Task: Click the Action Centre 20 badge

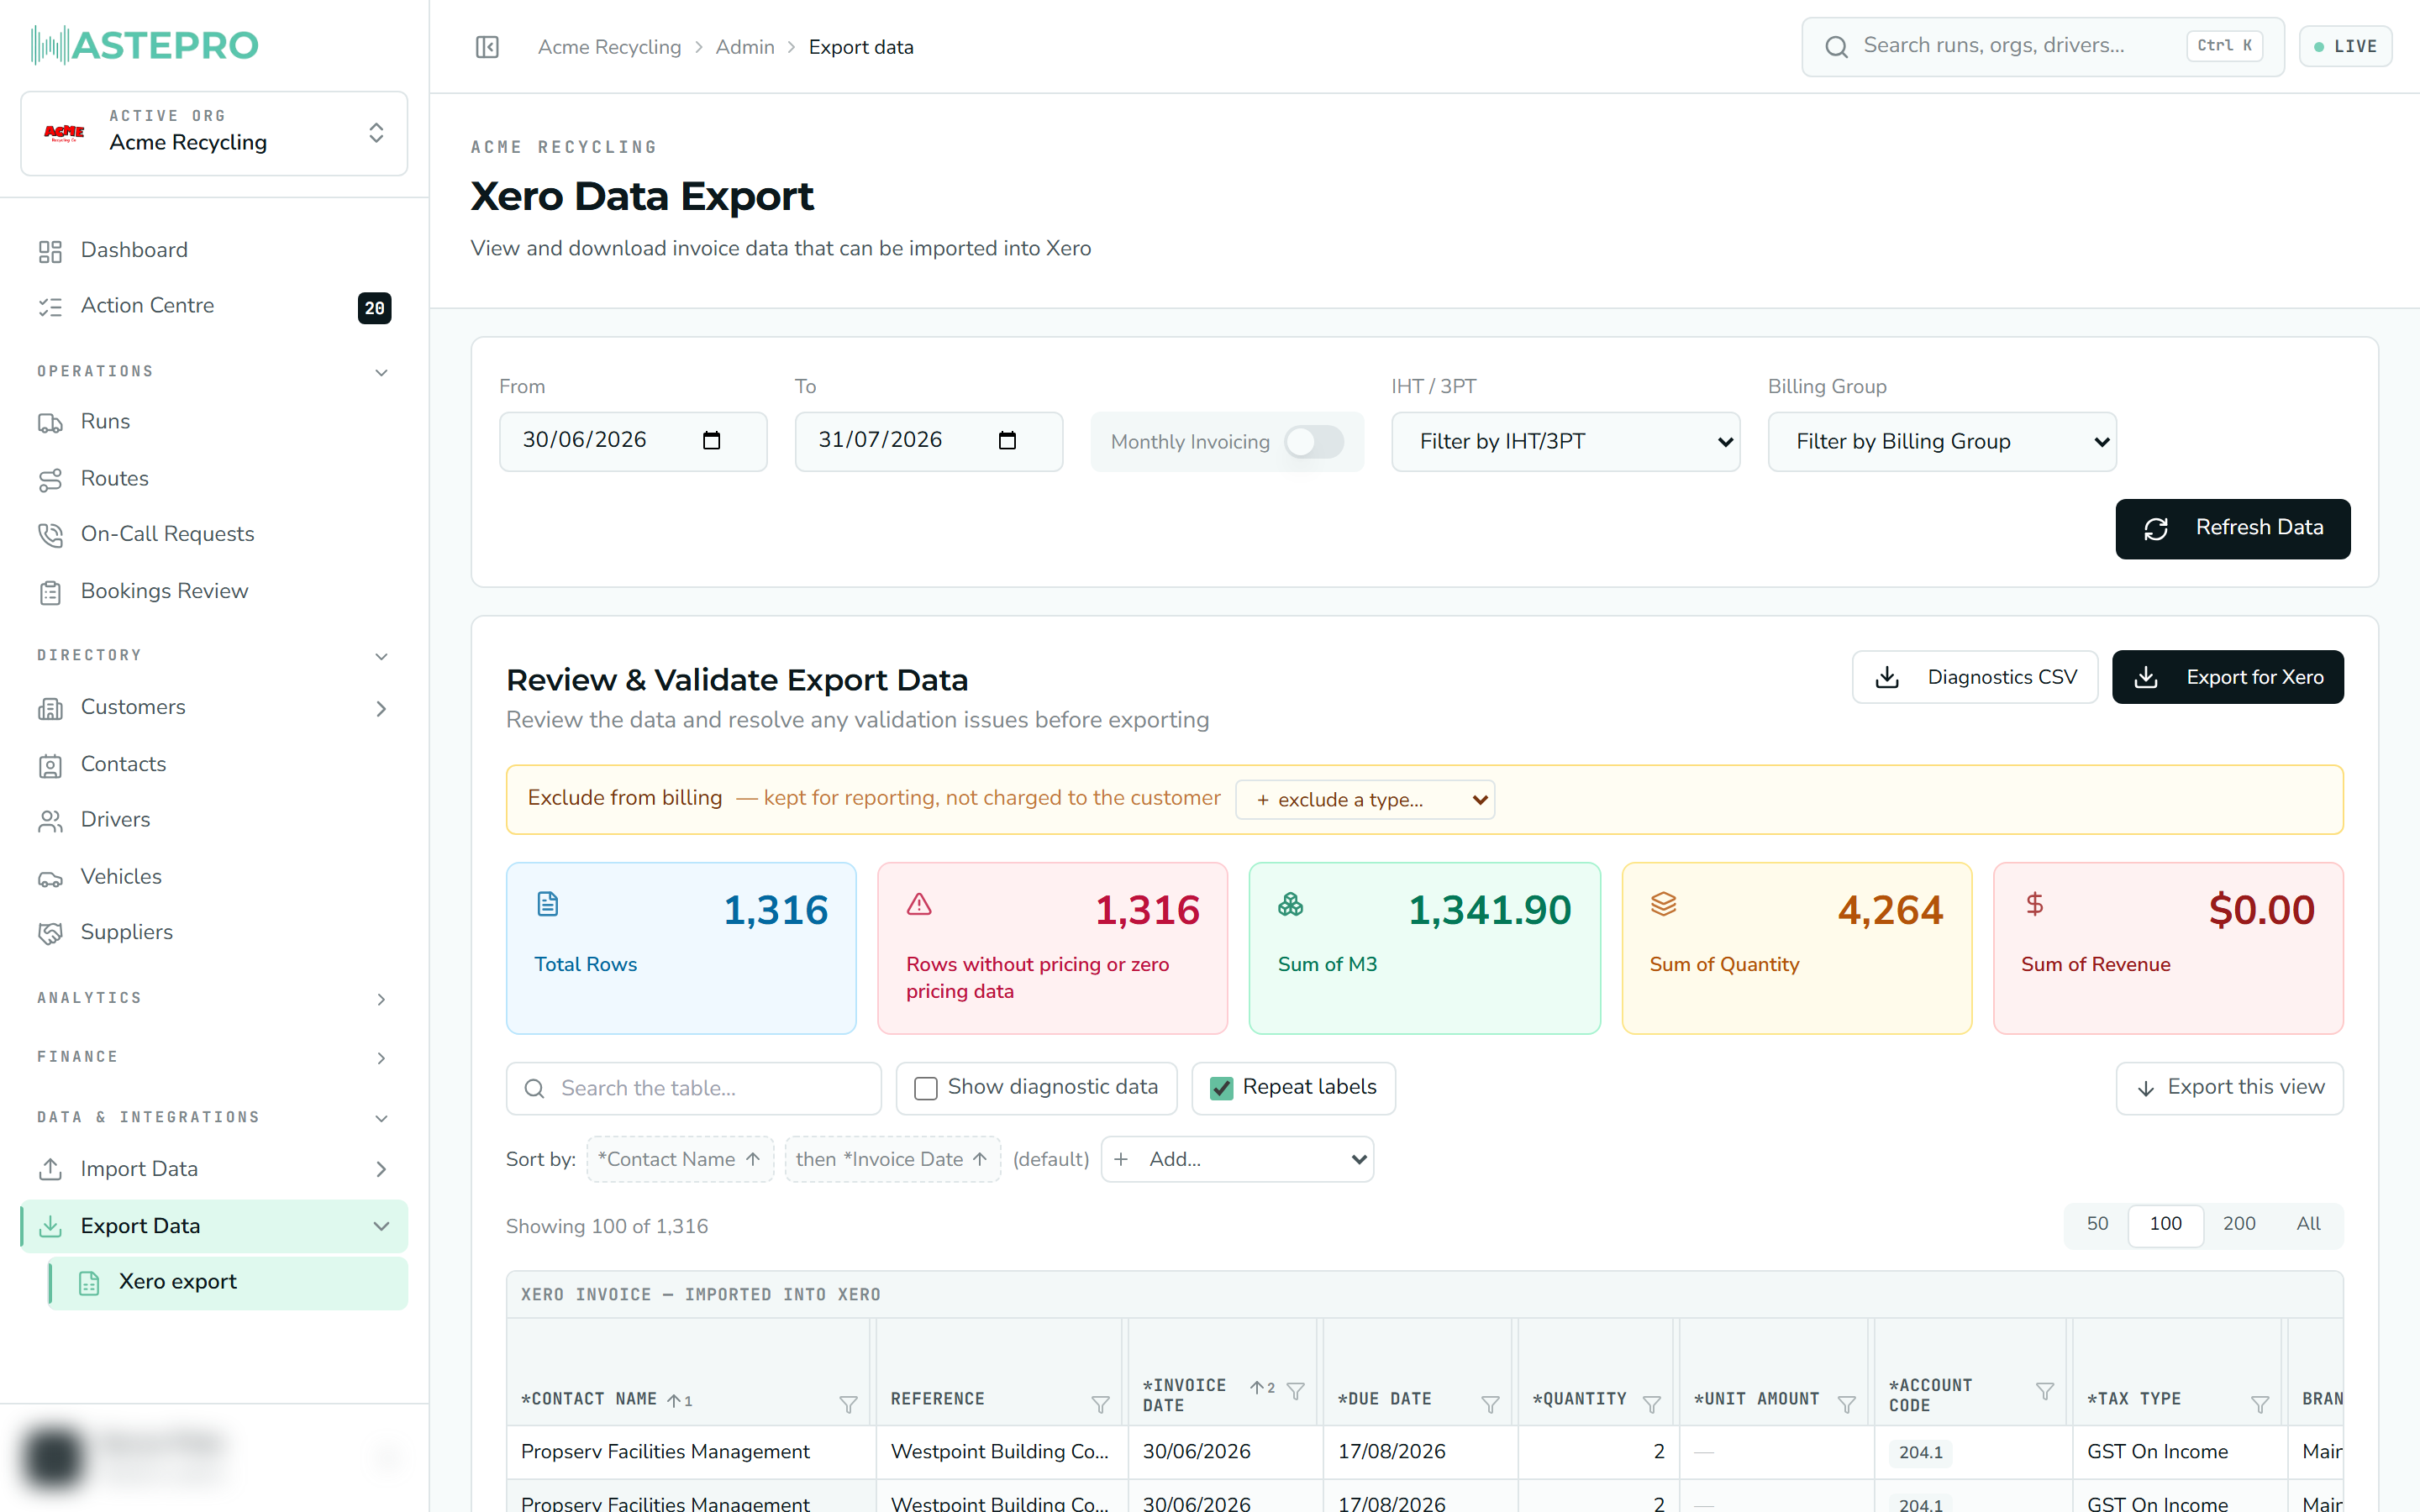Action: tap(374, 308)
